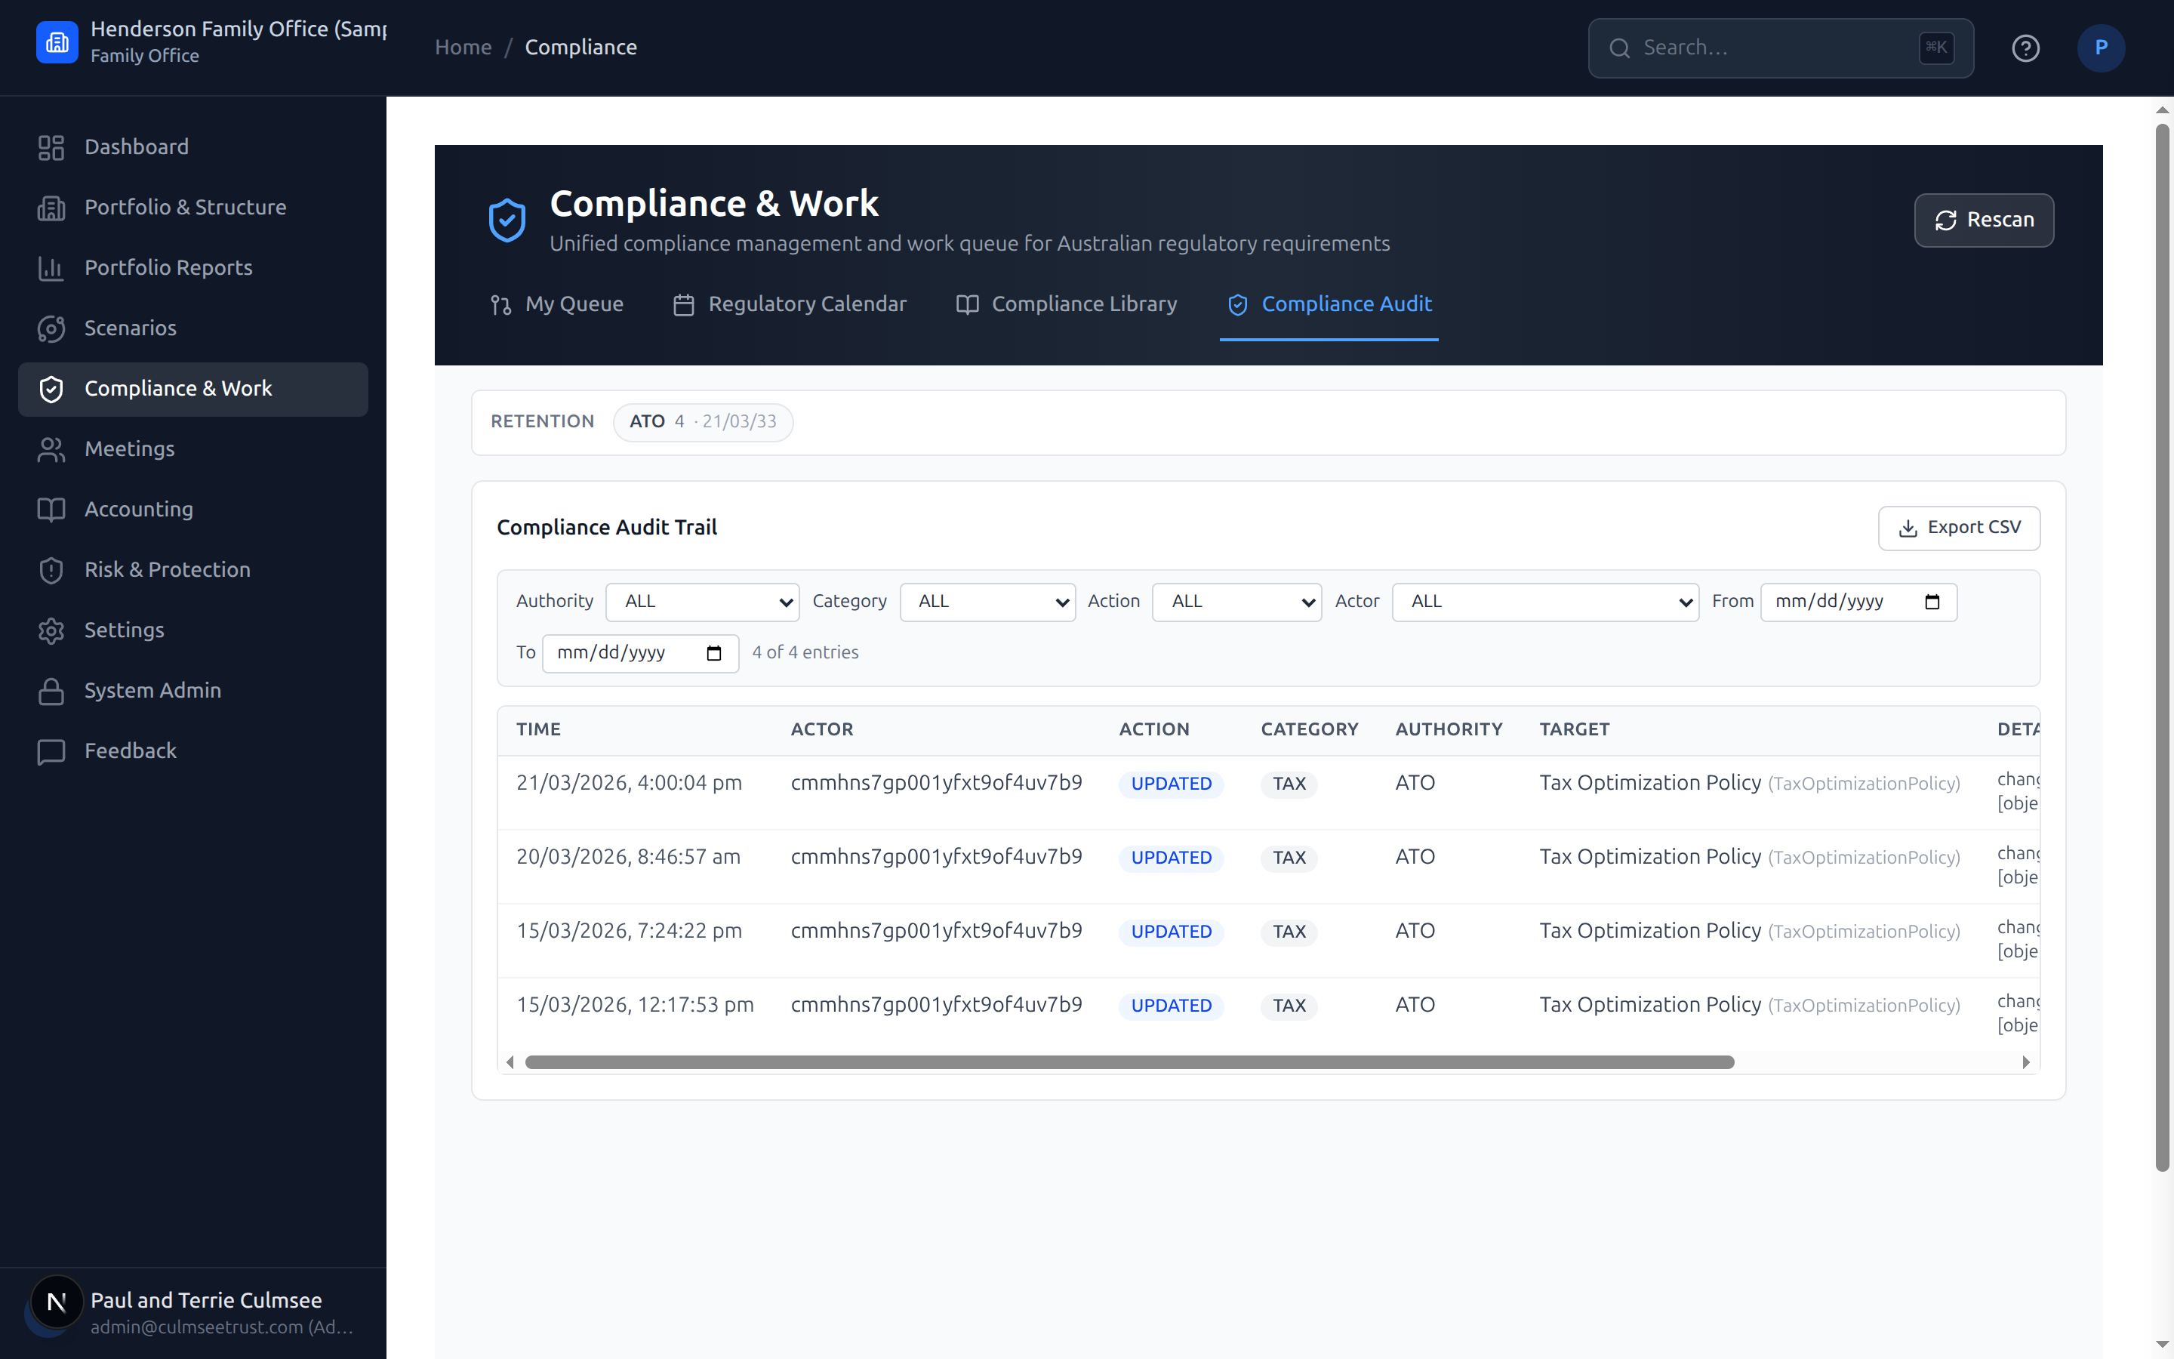Switch to the Regulatory Calendar tab

789,305
